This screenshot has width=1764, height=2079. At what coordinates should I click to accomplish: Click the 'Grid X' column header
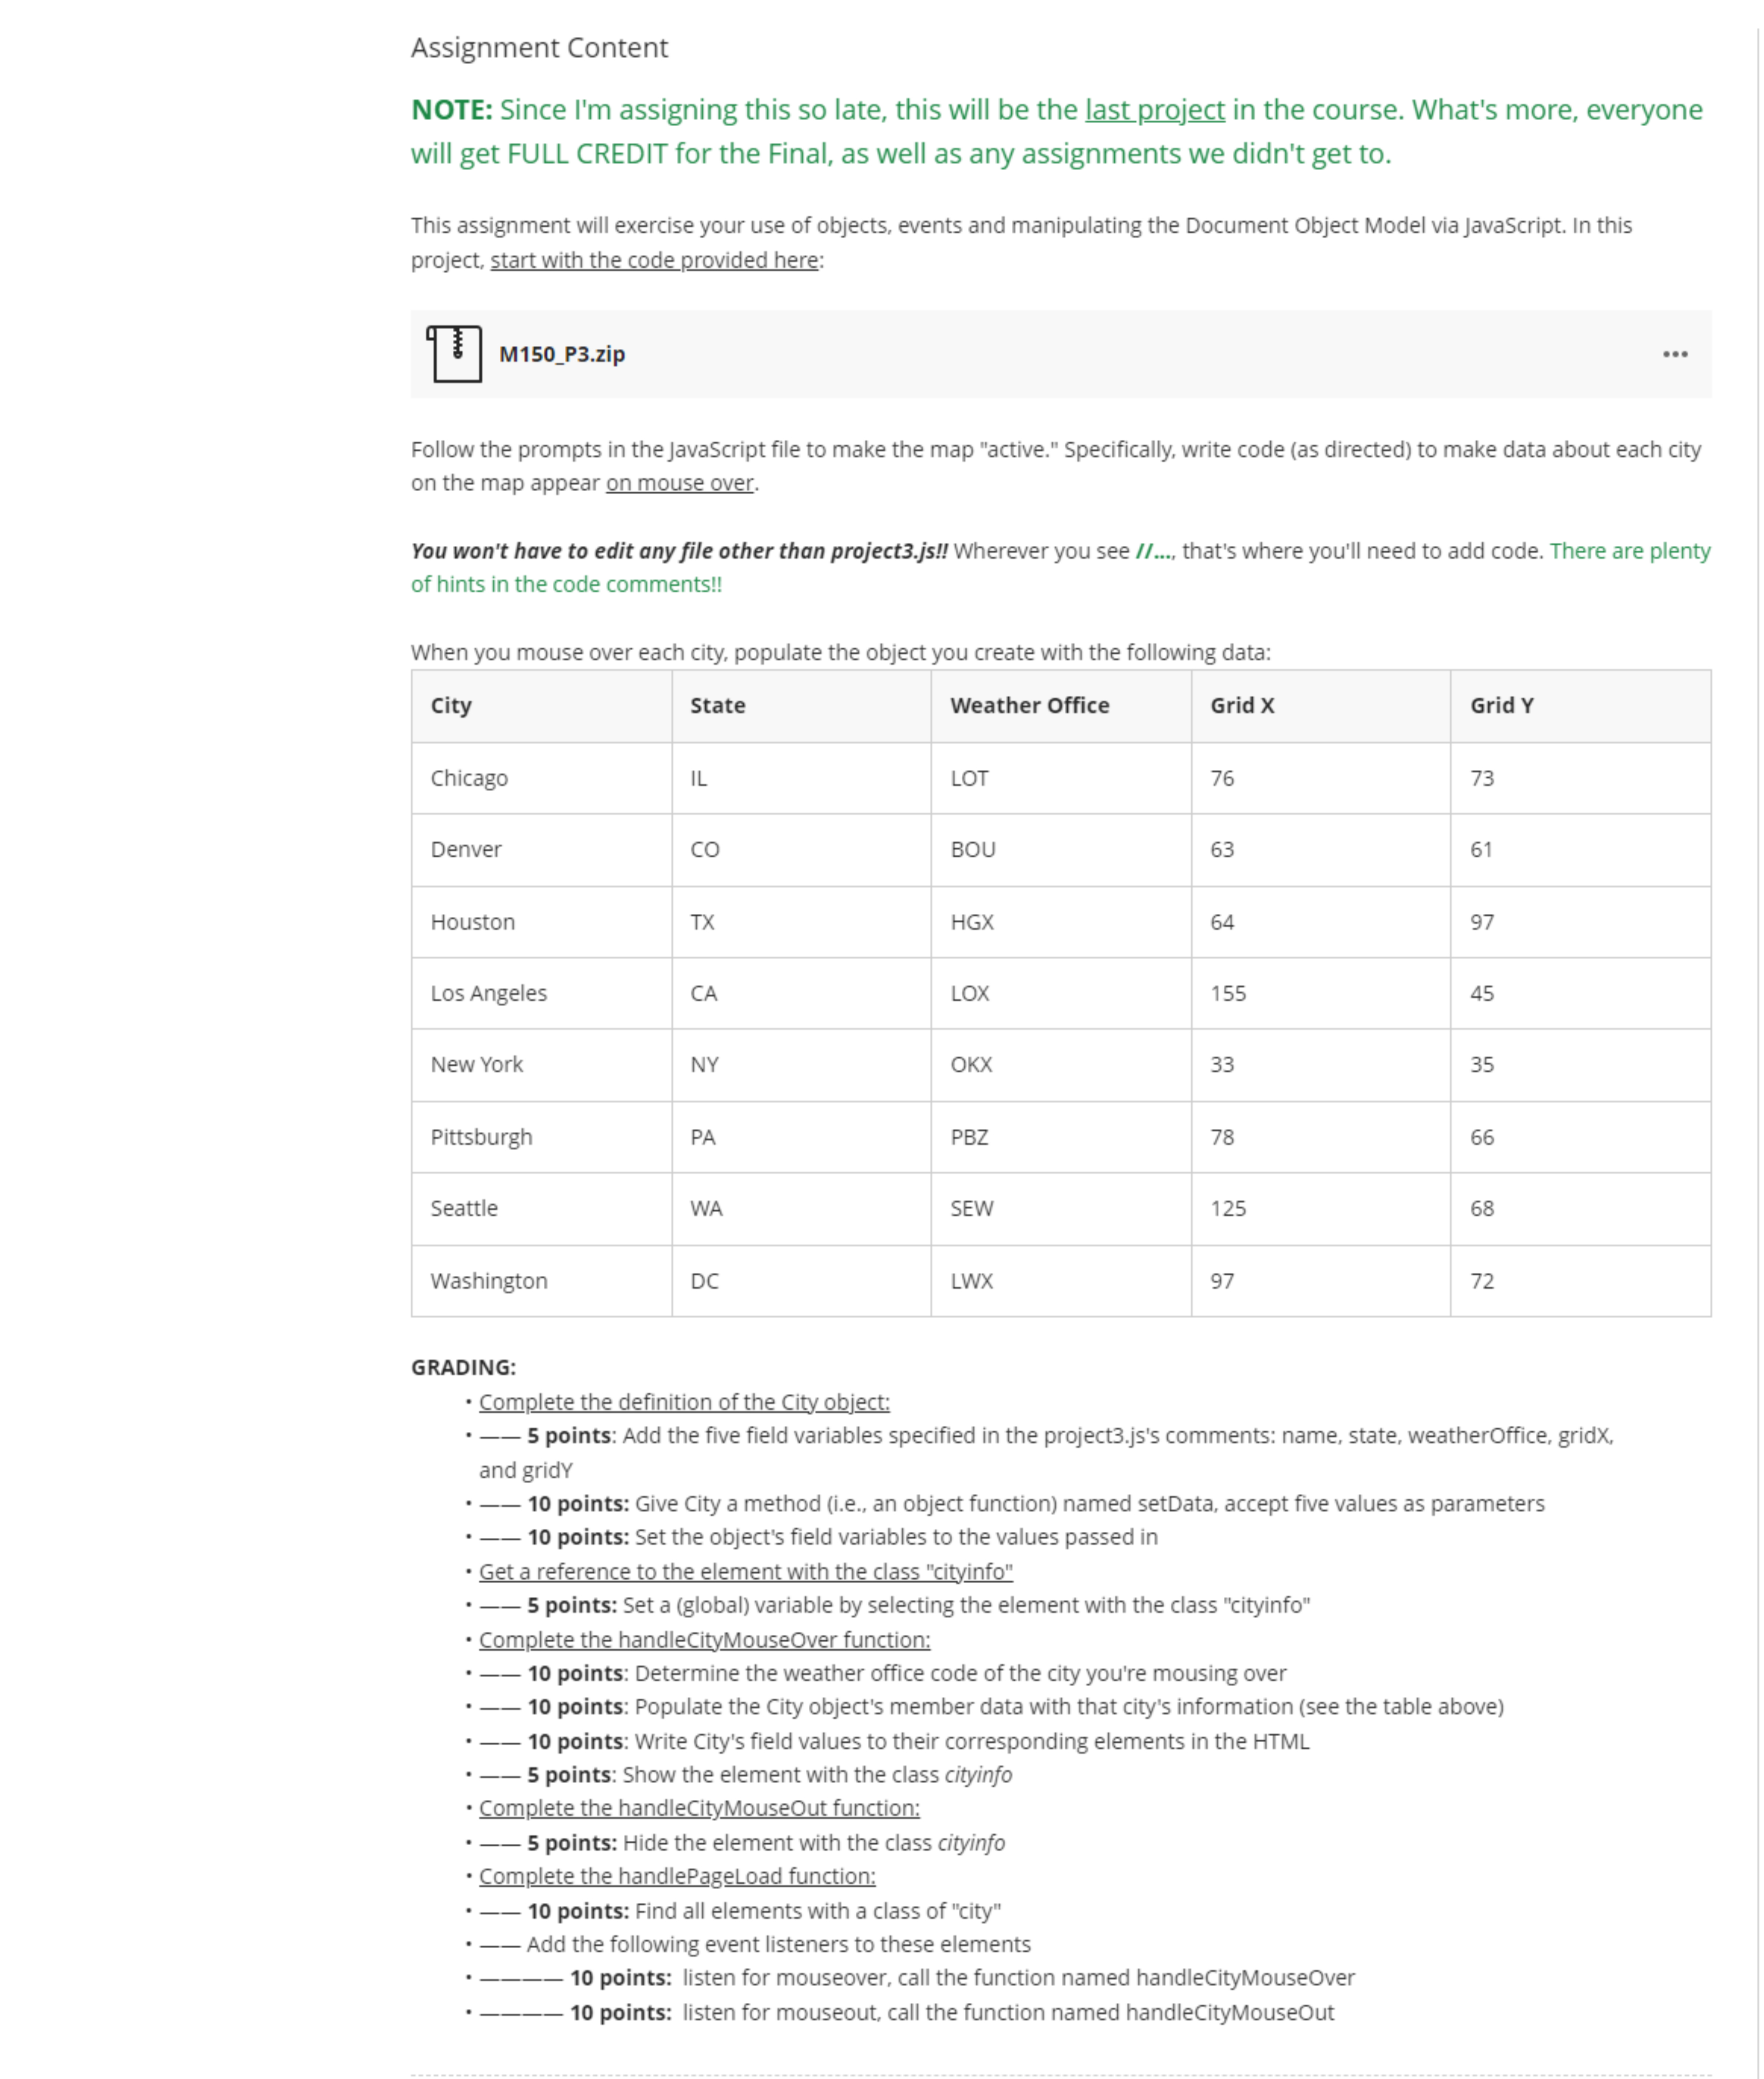click(1241, 705)
